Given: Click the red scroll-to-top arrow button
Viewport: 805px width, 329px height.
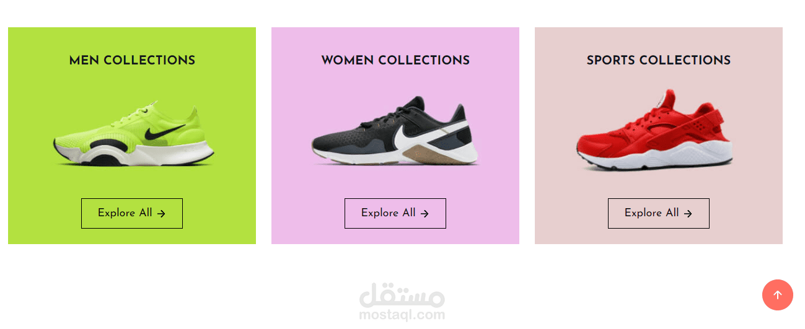Looking at the screenshot, I should tap(777, 295).
